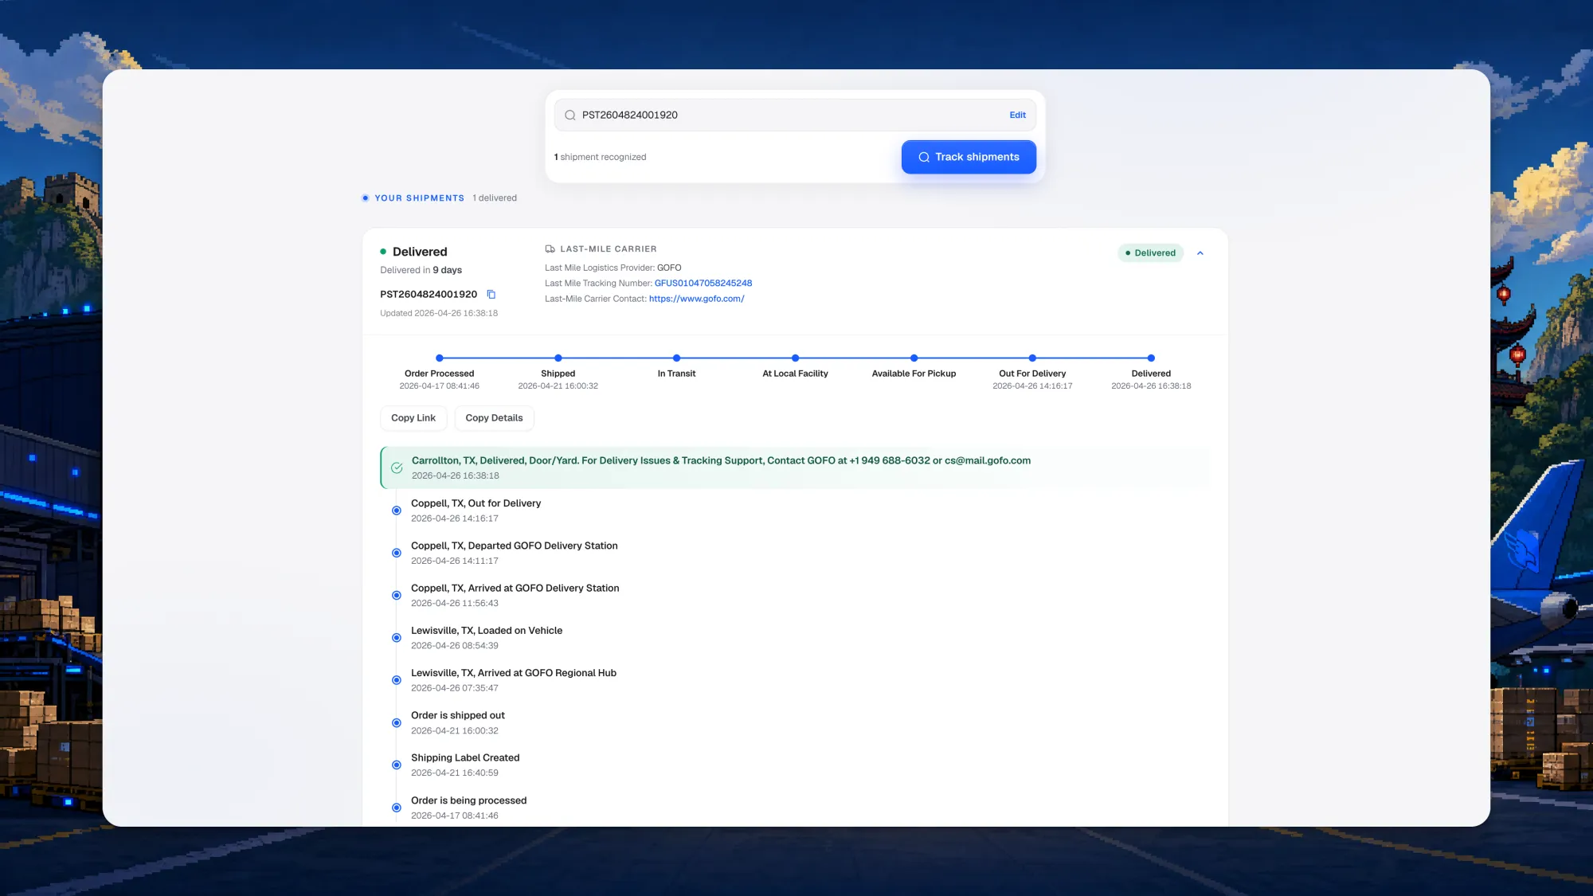Viewport: 1593px width, 896px height.
Task: Click the tracking number input field
Action: pos(795,115)
